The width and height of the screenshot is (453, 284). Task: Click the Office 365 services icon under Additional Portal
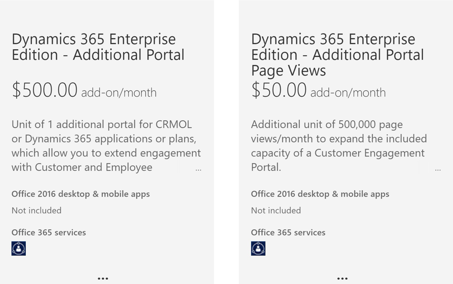[x=19, y=248]
